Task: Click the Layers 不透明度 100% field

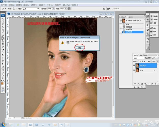Action: [154, 58]
